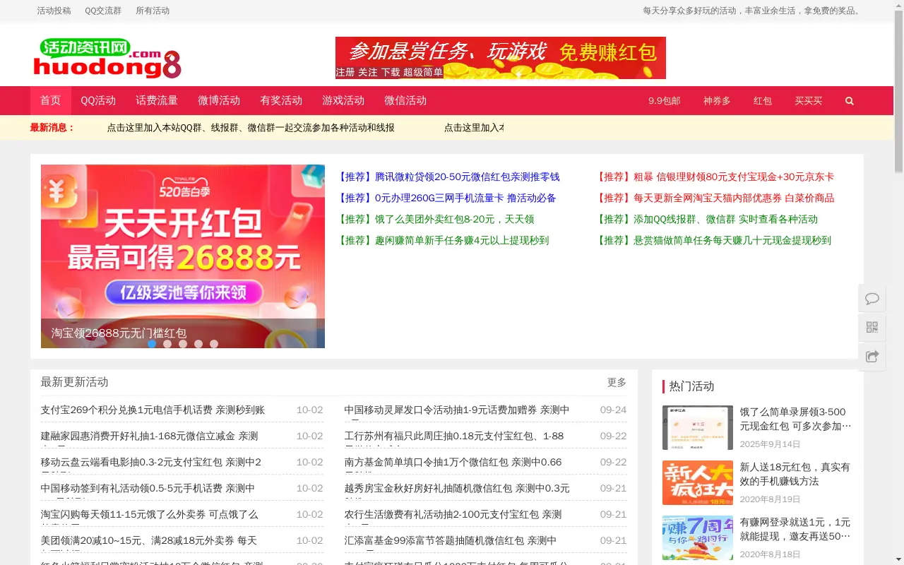Go to 话费流量 menu item

pos(157,100)
